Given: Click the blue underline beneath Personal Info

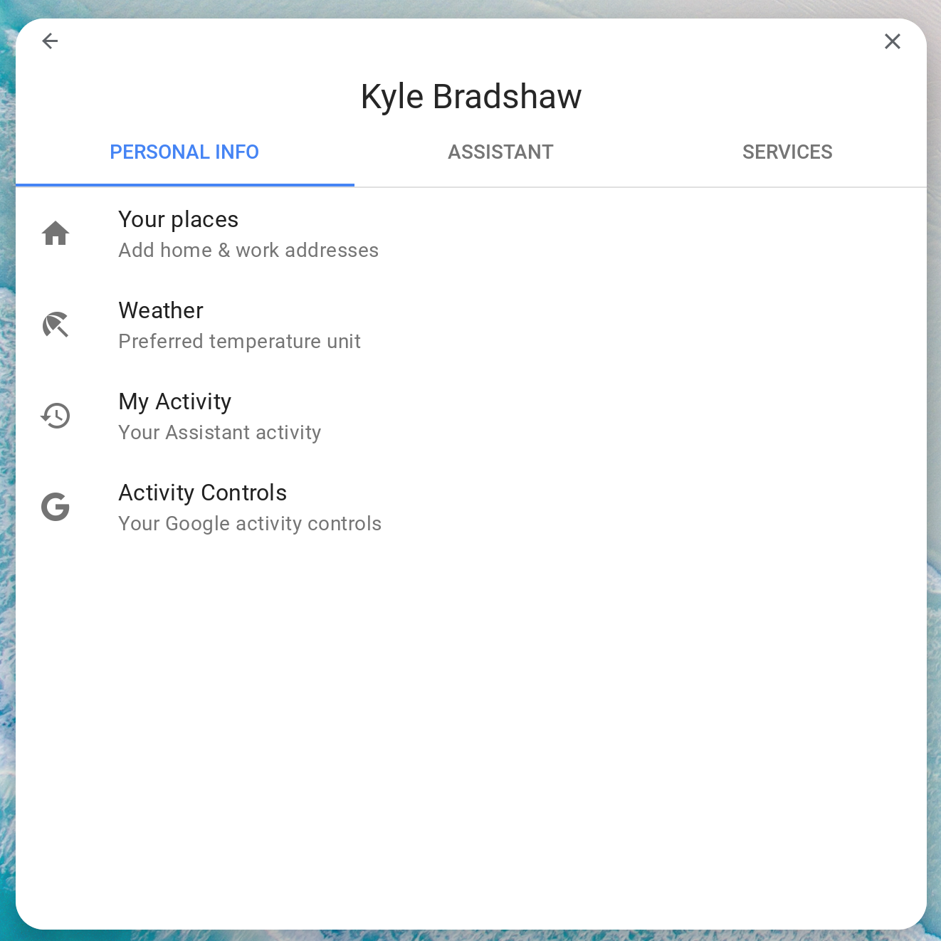Looking at the screenshot, I should (x=185, y=185).
